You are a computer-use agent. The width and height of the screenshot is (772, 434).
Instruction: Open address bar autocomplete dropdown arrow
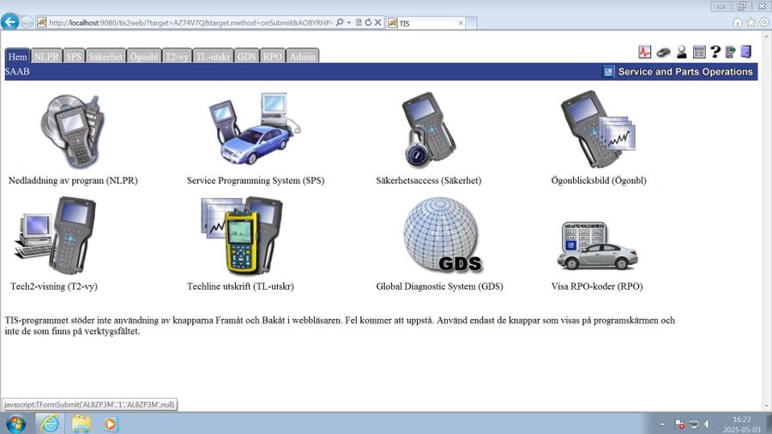(348, 22)
